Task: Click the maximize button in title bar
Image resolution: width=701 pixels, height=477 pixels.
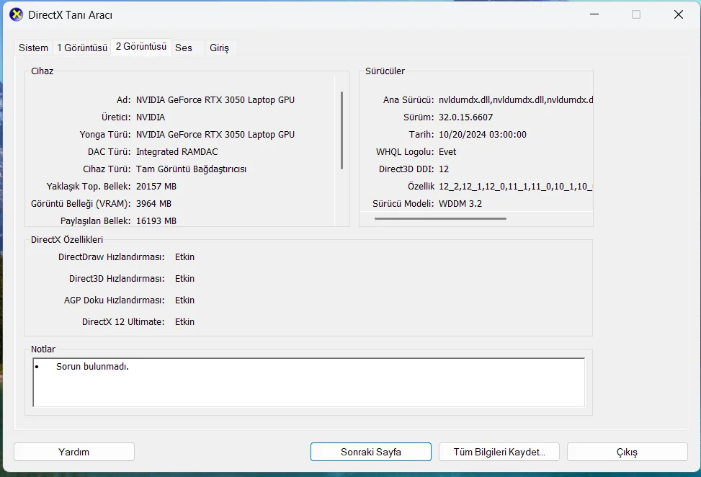Action: [636, 14]
